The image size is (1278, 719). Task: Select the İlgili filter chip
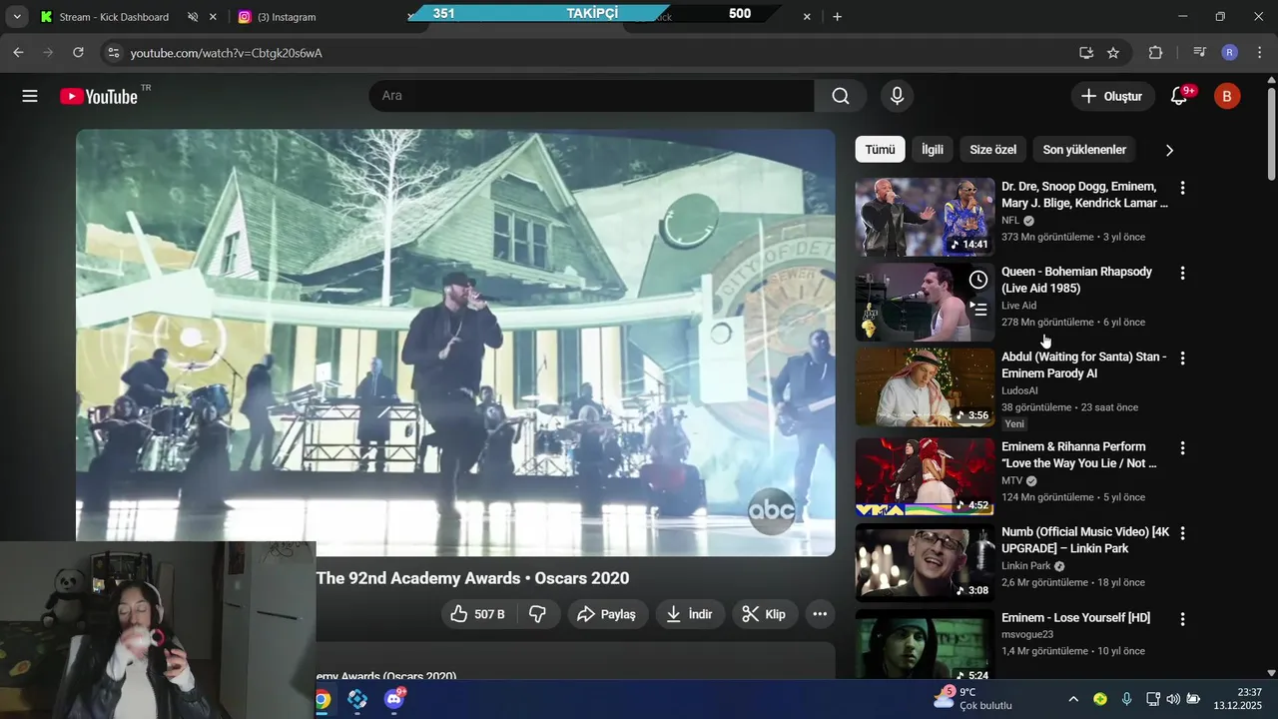[933, 150]
